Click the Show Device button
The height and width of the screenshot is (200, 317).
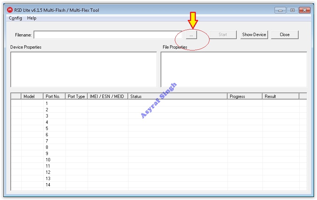(x=254, y=35)
